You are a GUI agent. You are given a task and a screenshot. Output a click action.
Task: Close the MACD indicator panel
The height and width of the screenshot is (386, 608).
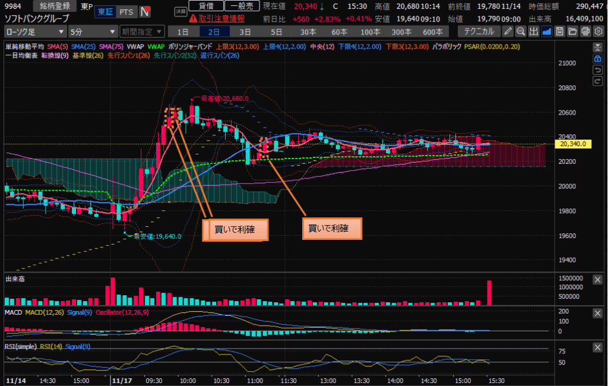pyautogui.click(x=597, y=312)
